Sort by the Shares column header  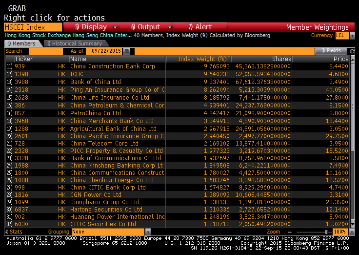[262, 59]
